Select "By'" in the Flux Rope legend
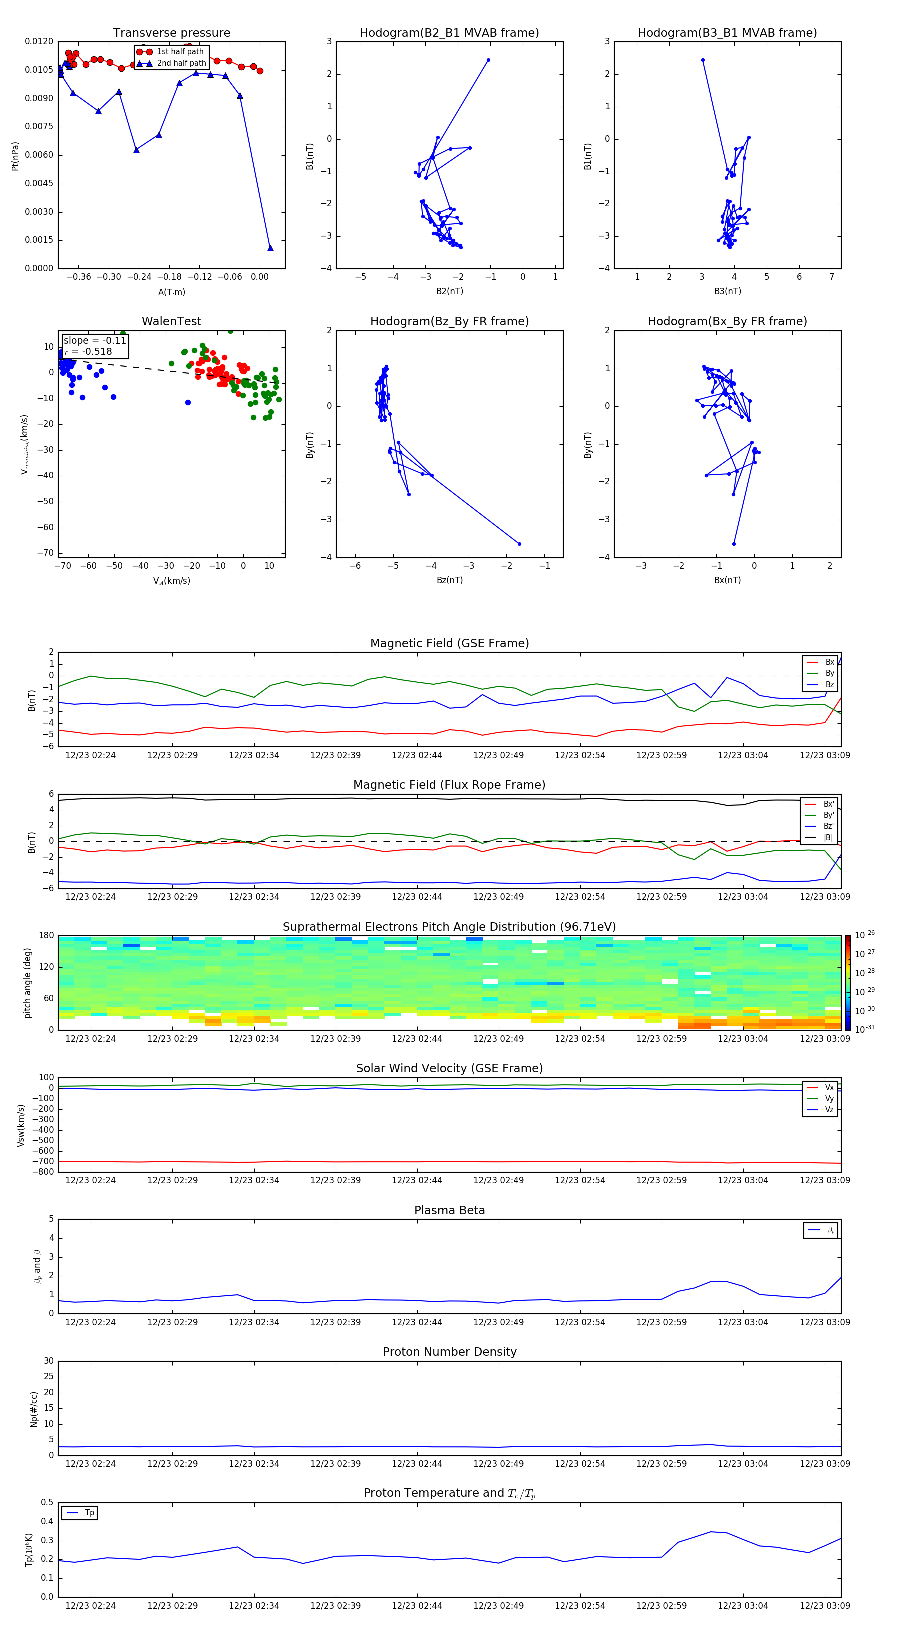The image size is (900, 1650). [x=819, y=815]
